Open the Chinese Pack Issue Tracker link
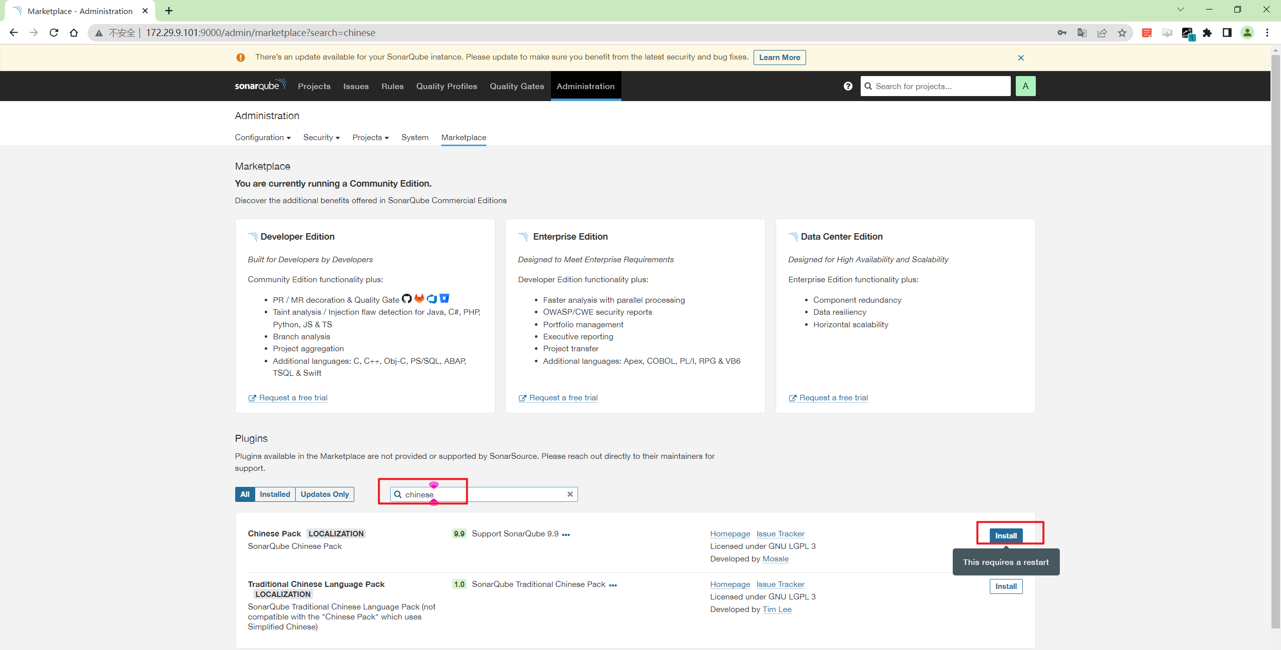The image size is (1281, 650). point(780,533)
